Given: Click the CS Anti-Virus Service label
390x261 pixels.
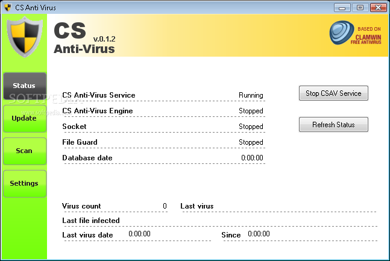Looking at the screenshot, I should pos(99,95).
